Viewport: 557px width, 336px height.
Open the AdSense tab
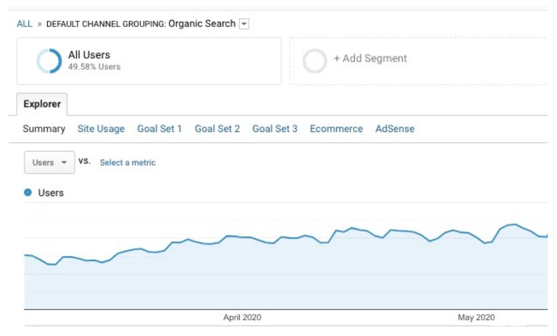tap(395, 129)
